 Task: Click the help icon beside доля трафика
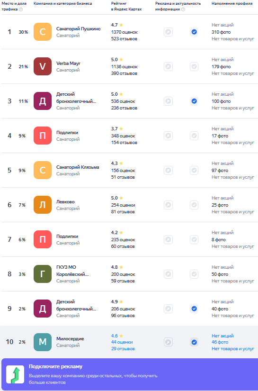tap(21, 9)
